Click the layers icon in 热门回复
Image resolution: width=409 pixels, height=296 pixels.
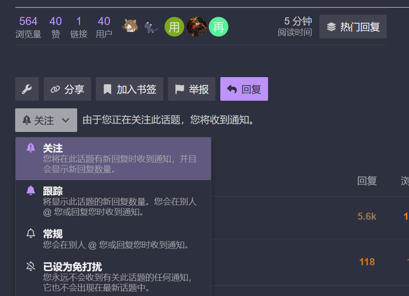click(x=331, y=27)
